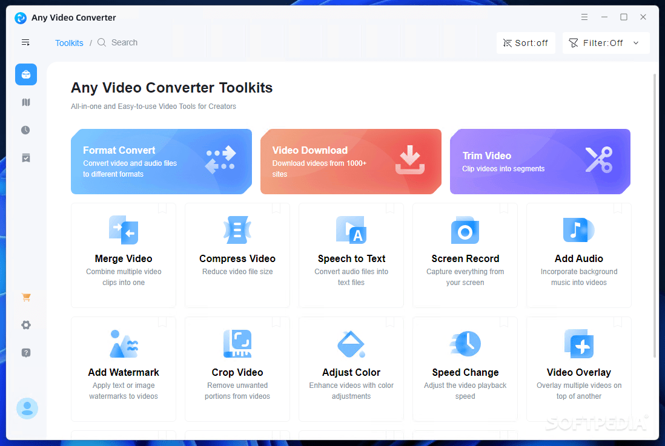Click 'Adjust the video playback speed' text
Viewport: 665px width, 446px height.
click(465, 391)
